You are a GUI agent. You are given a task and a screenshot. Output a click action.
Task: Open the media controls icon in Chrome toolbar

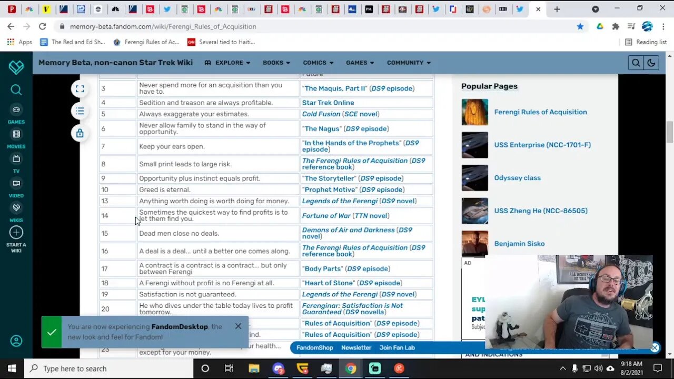click(x=631, y=26)
